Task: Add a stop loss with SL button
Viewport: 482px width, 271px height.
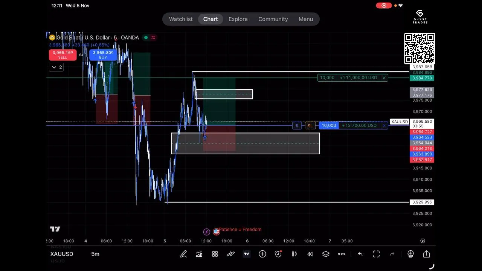Action: [310, 126]
